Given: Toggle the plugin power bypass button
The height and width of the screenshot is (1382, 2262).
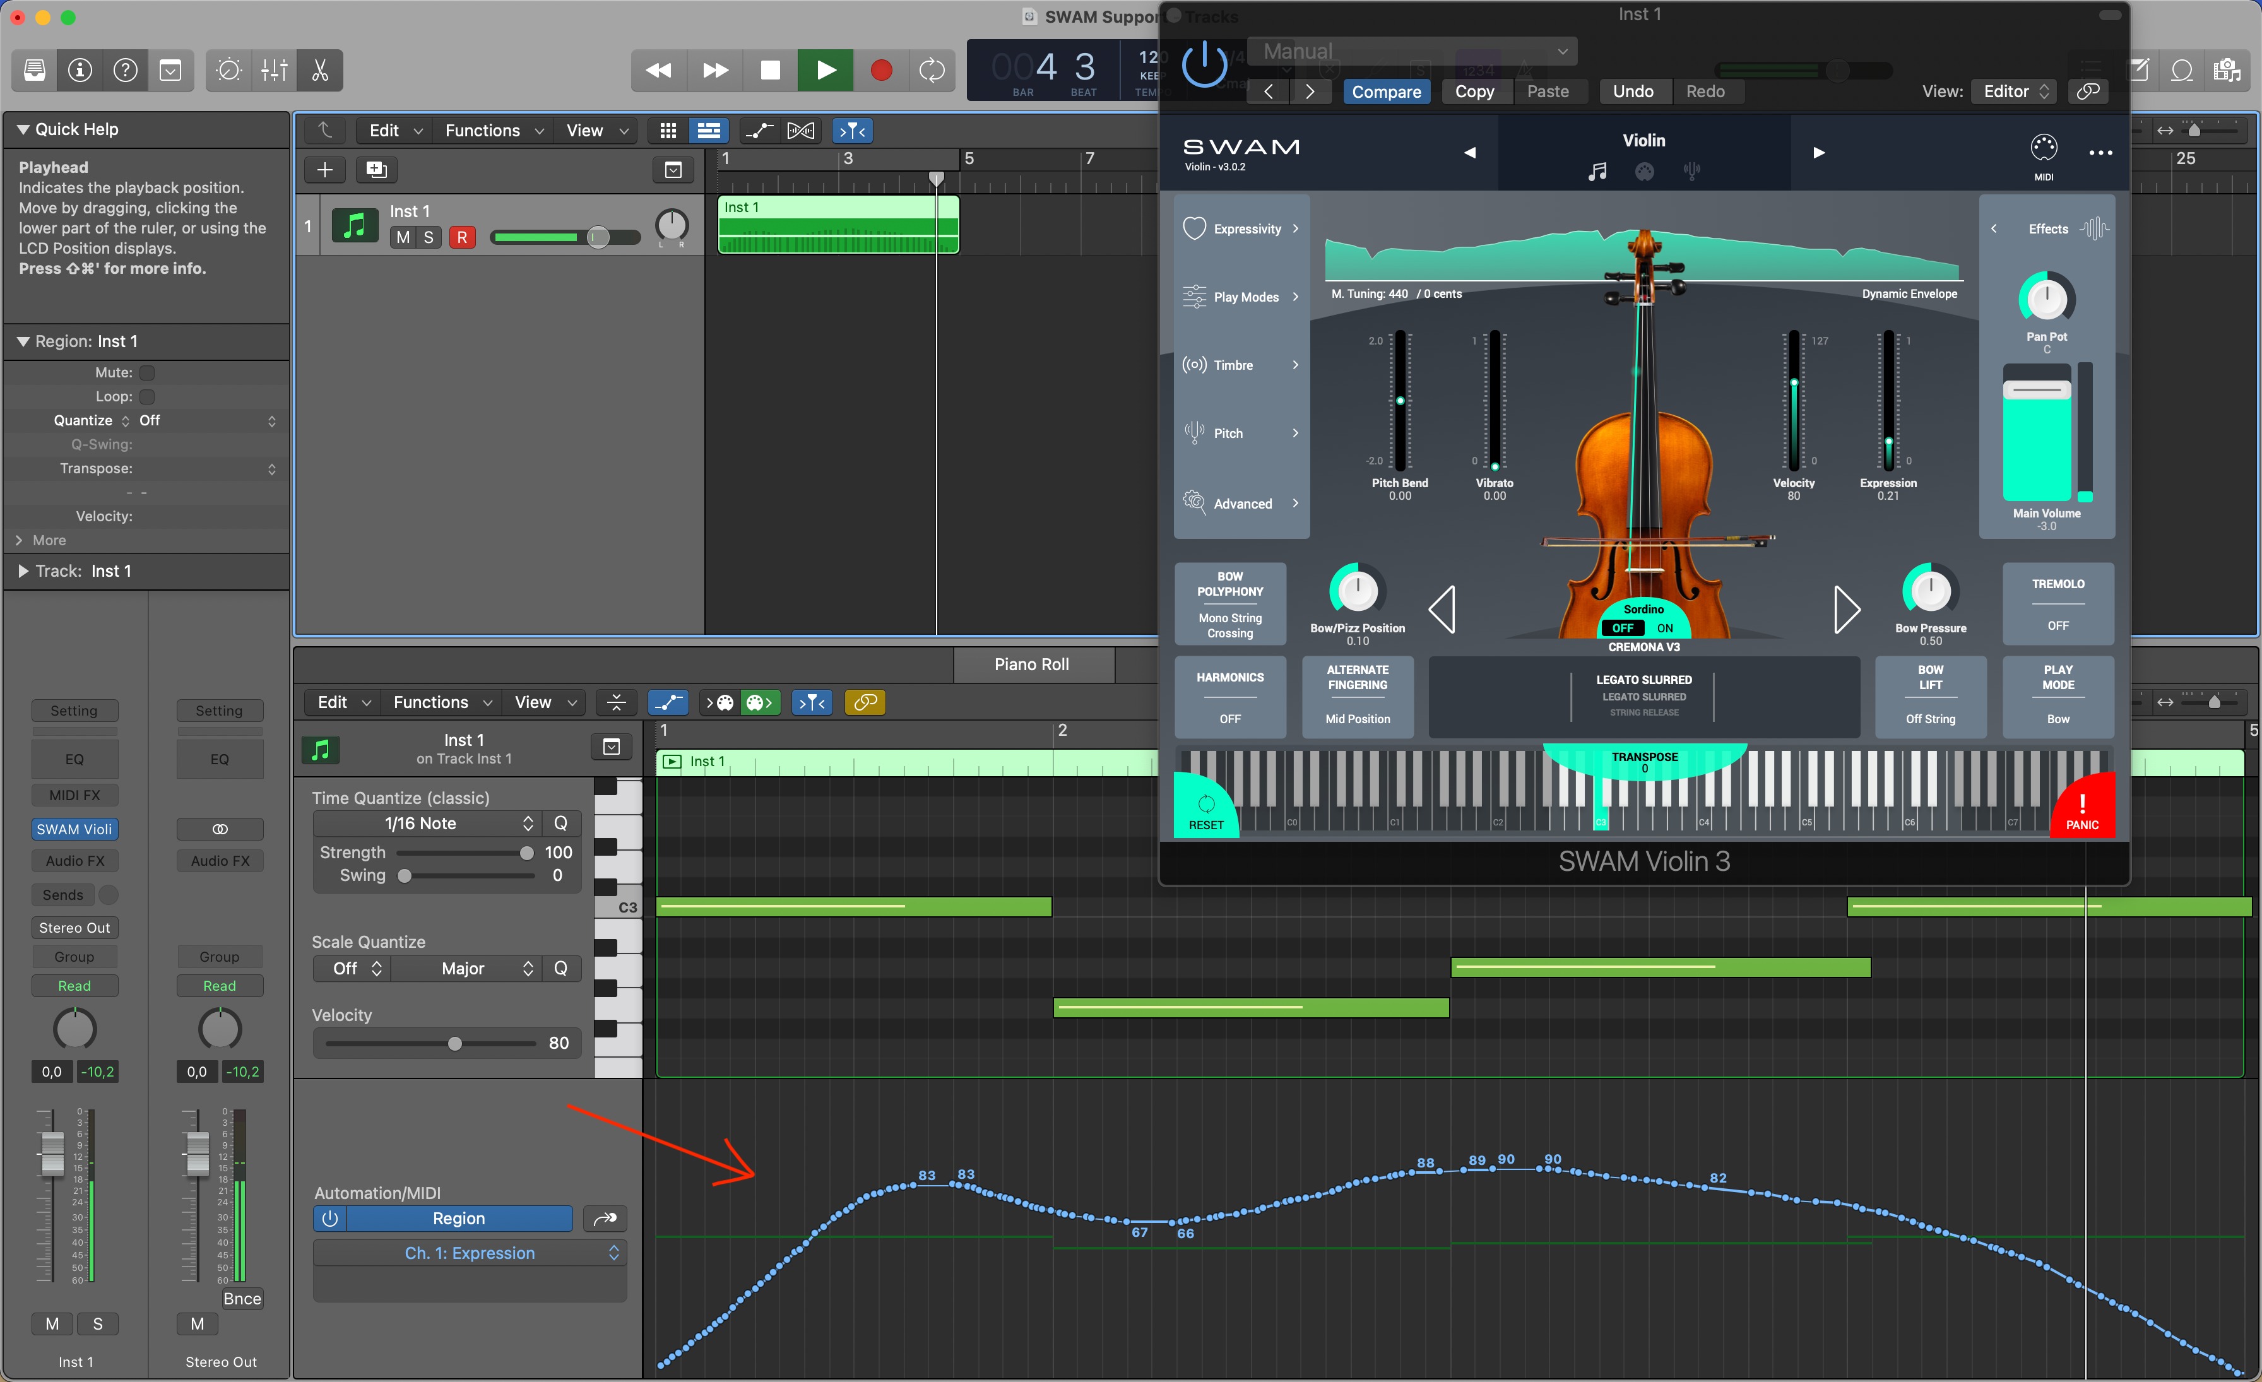Looking at the screenshot, I should pyautogui.click(x=1204, y=65).
